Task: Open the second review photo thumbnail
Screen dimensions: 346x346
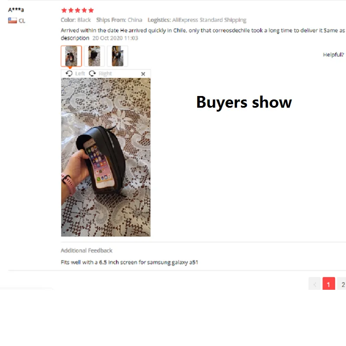Action: click(94, 56)
